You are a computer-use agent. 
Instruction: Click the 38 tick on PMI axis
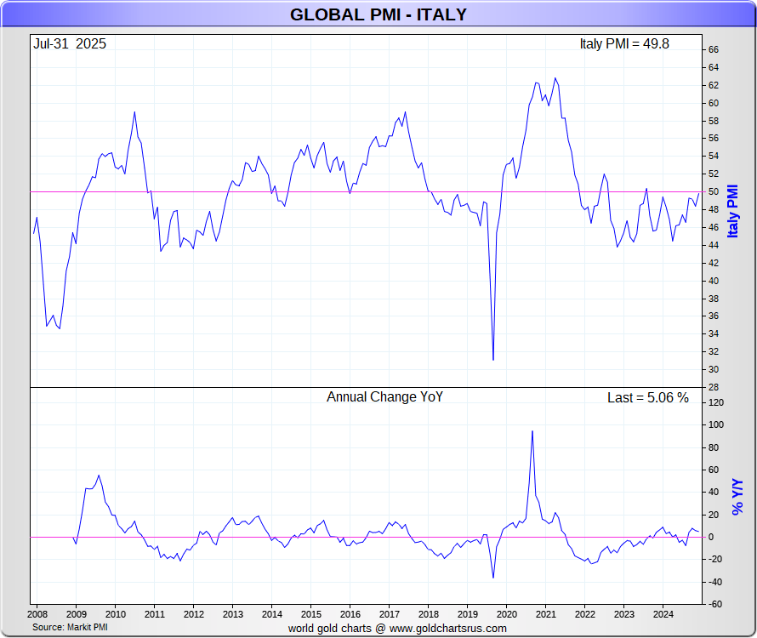tap(714, 299)
